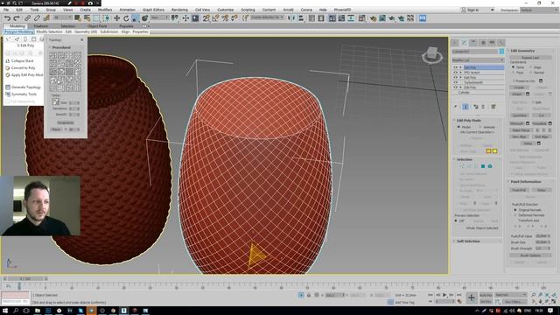Click the Undo arrow in main toolbar

coord(7,18)
